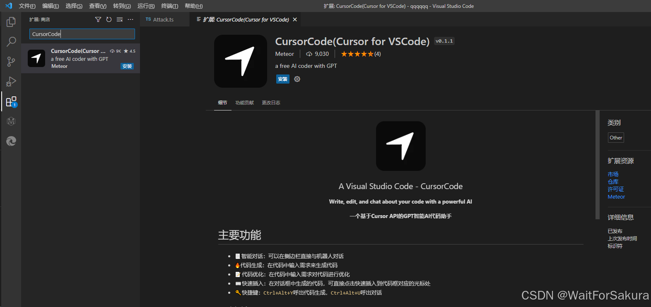Filter extensions with the funnel icon
651x307 pixels.
(x=98, y=19)
